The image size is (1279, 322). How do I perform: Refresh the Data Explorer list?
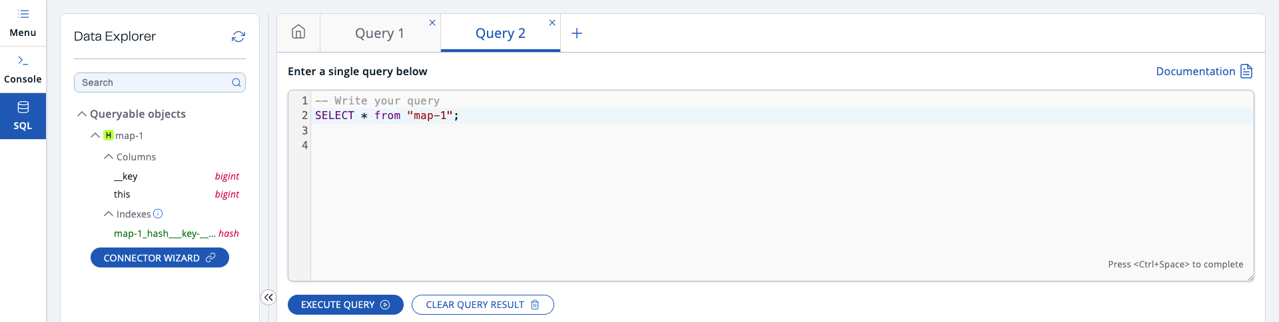238,37
